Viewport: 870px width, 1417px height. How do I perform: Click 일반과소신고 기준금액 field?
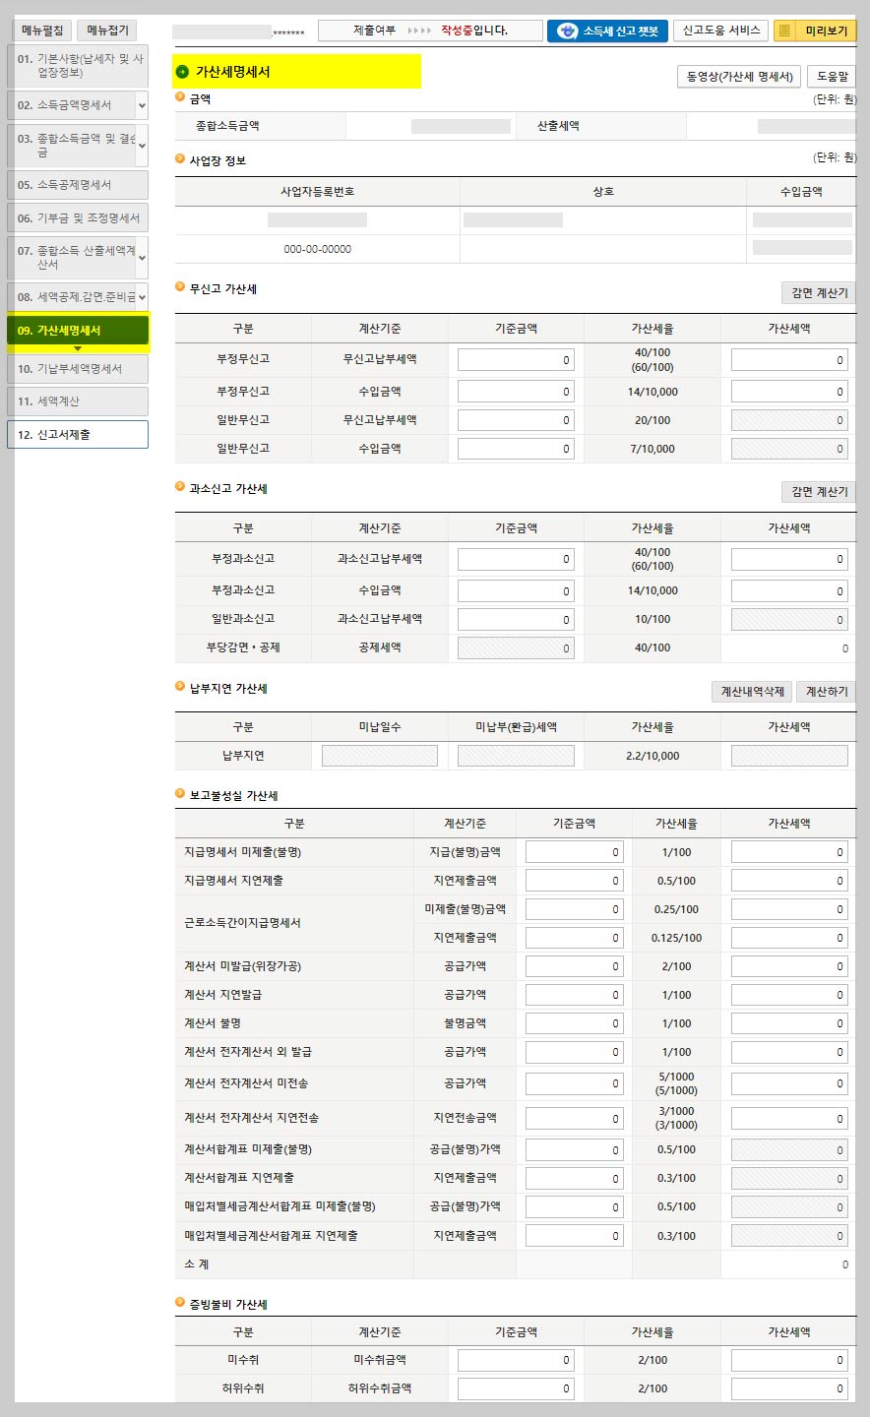(516, 620)
